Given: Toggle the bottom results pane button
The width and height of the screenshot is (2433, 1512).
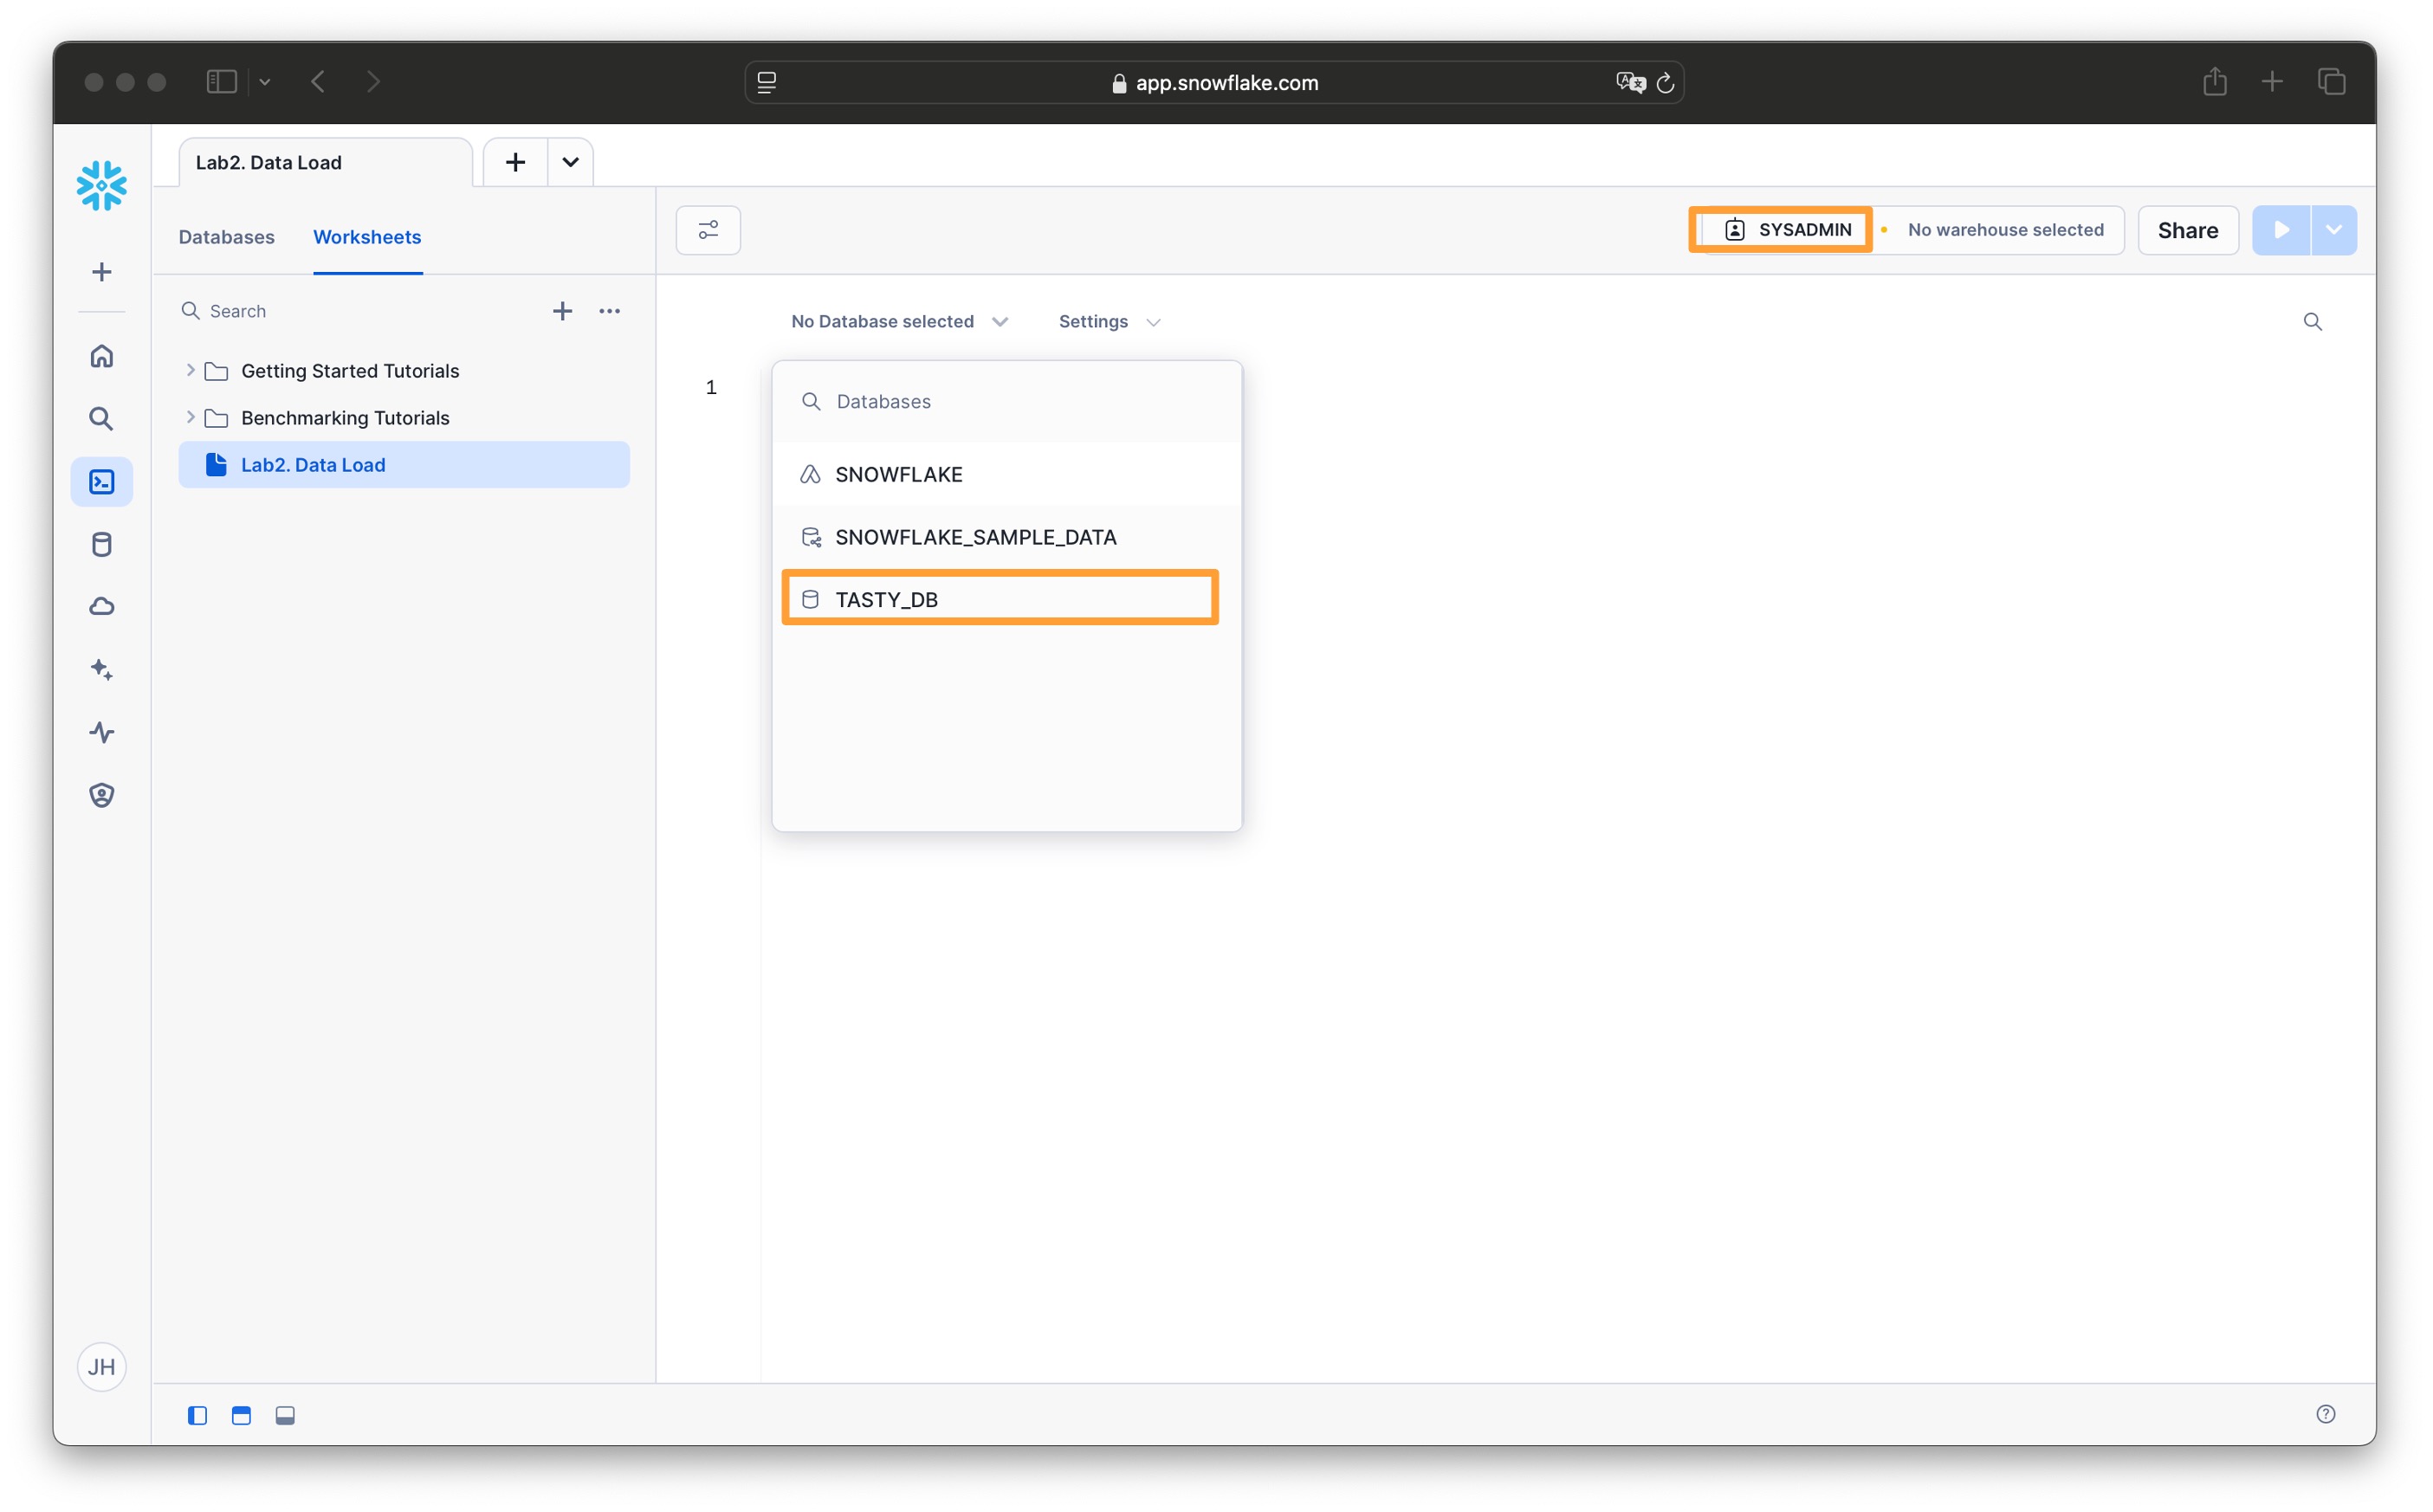Looking at the screenshot, I should coord(285,1415).
